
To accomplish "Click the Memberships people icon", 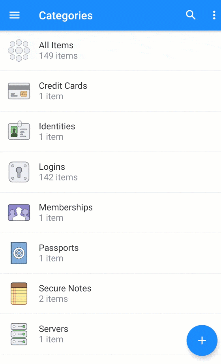I will (19, 212).
